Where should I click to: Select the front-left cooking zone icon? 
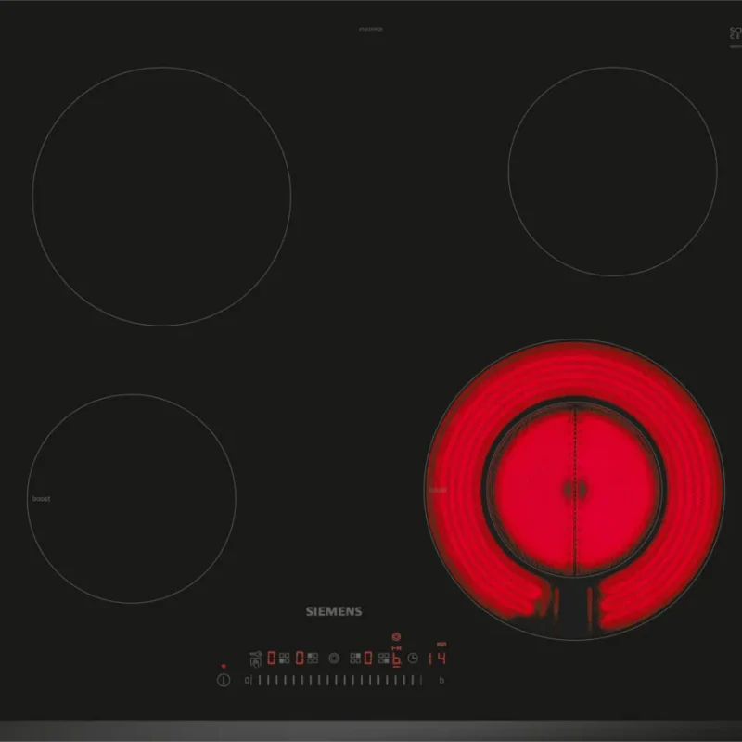285,659
